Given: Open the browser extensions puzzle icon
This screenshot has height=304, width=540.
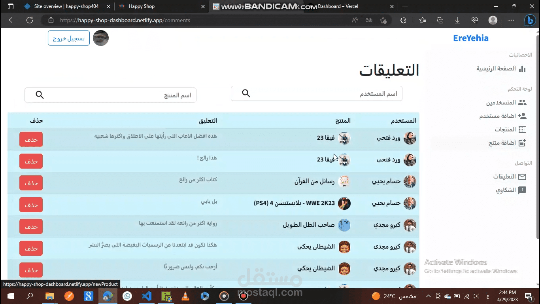Looking at the screenshot, I should [x=403, y=20].
